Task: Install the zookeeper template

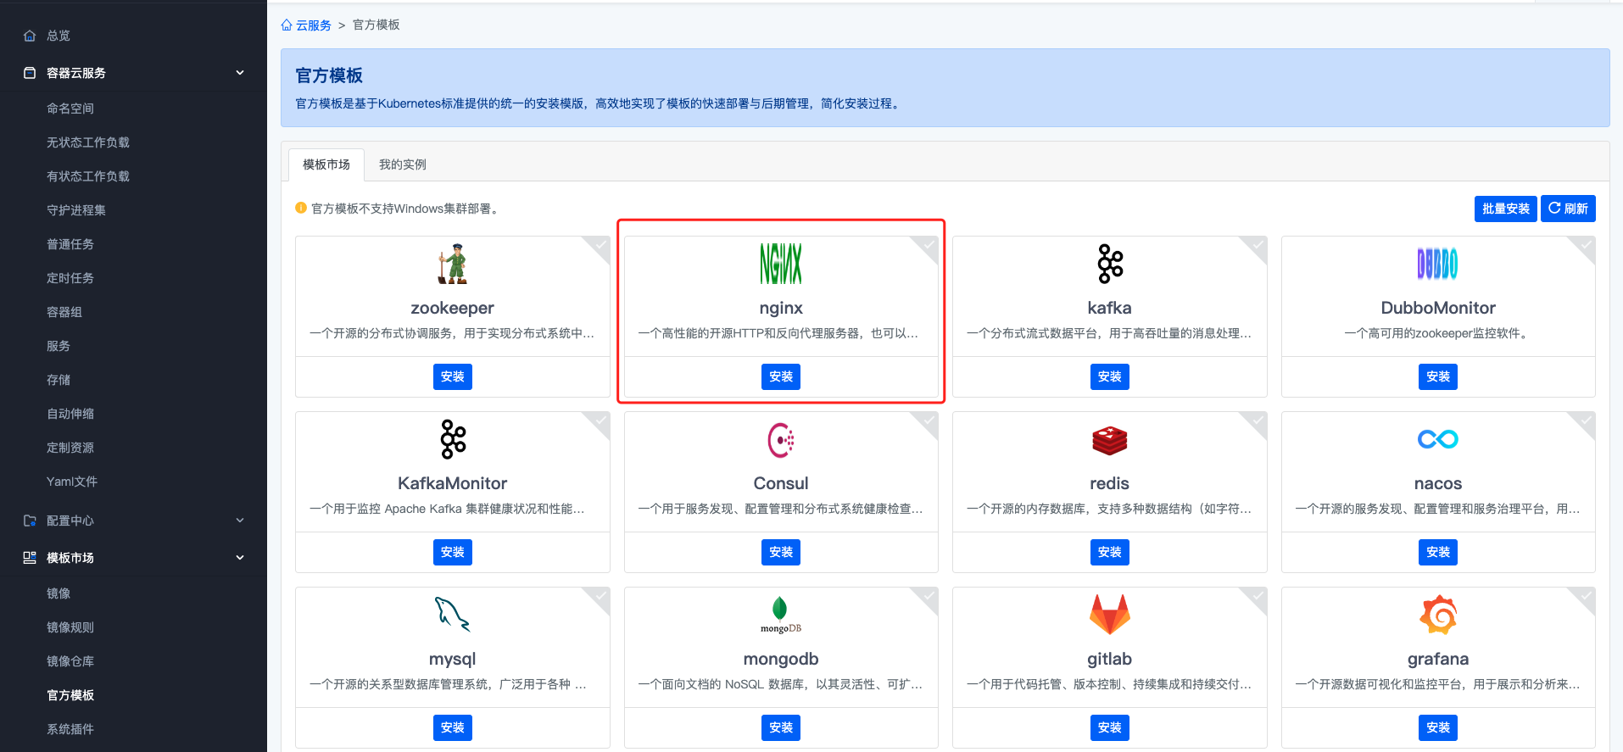Action: [453, 376]
